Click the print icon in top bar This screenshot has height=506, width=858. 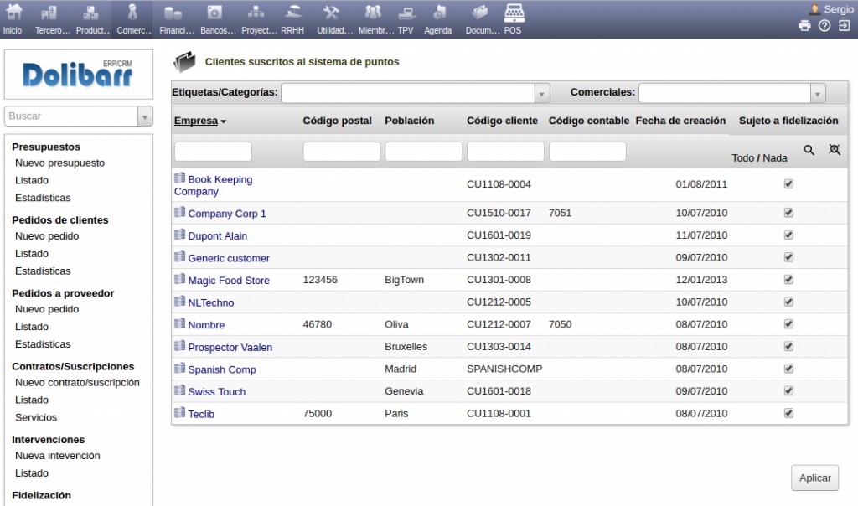804,26
